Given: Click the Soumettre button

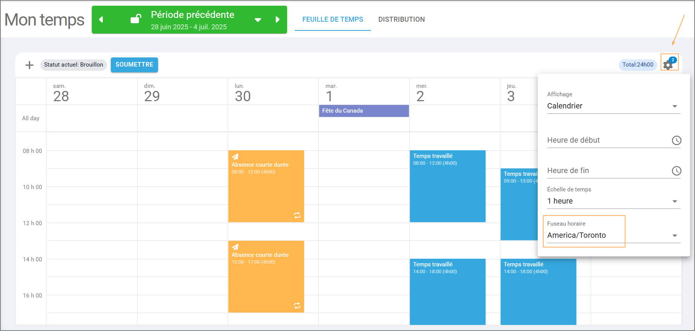Looking at the screenshot, I should [134, 65].
